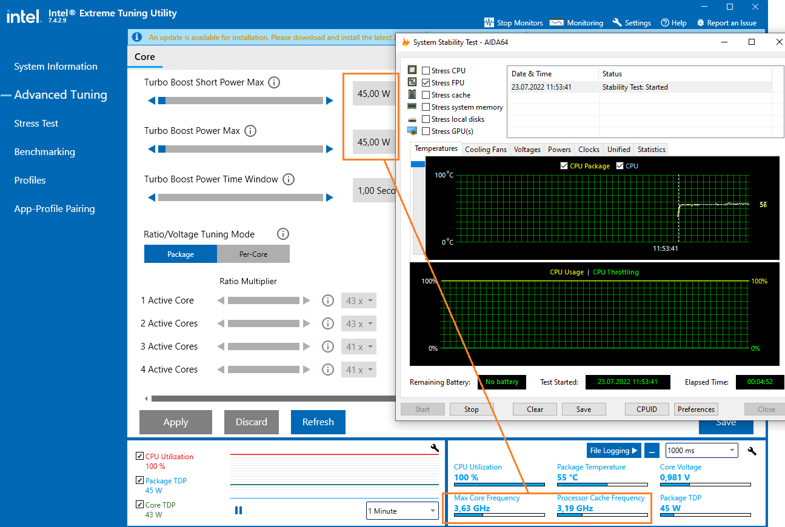Open the 3 Active Cores ratio dropdown
Viewport: 785px width, 527px height.
coord(359,346)
